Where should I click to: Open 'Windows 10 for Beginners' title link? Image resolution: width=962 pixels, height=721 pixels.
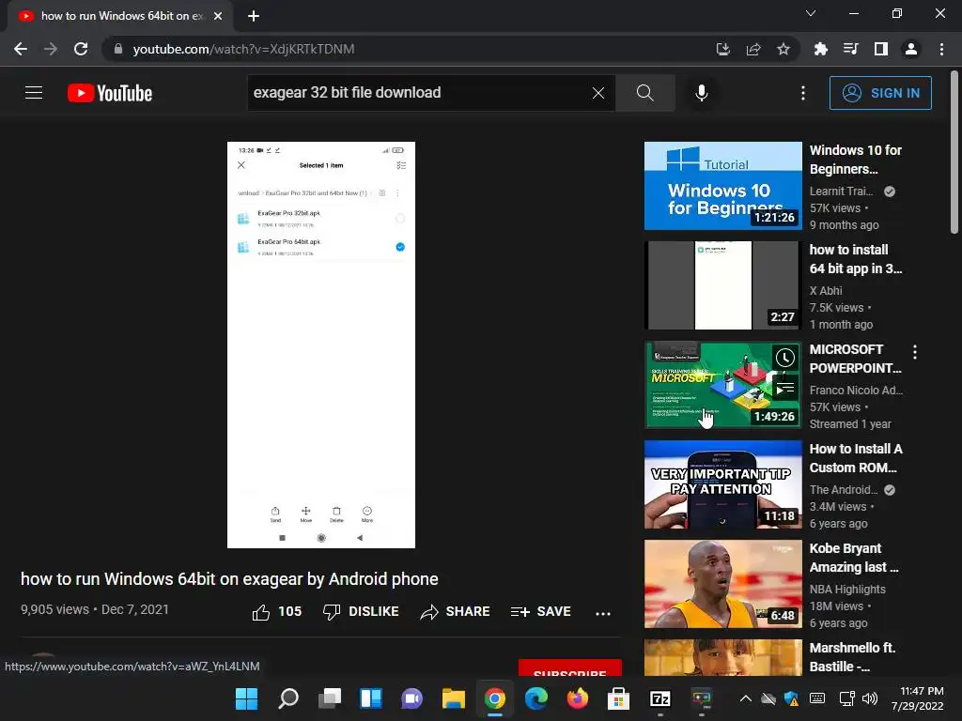[855, 160]
